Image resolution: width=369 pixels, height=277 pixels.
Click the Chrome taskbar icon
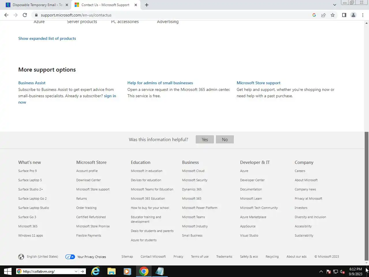pyautogui.click(x=144, y=271)
